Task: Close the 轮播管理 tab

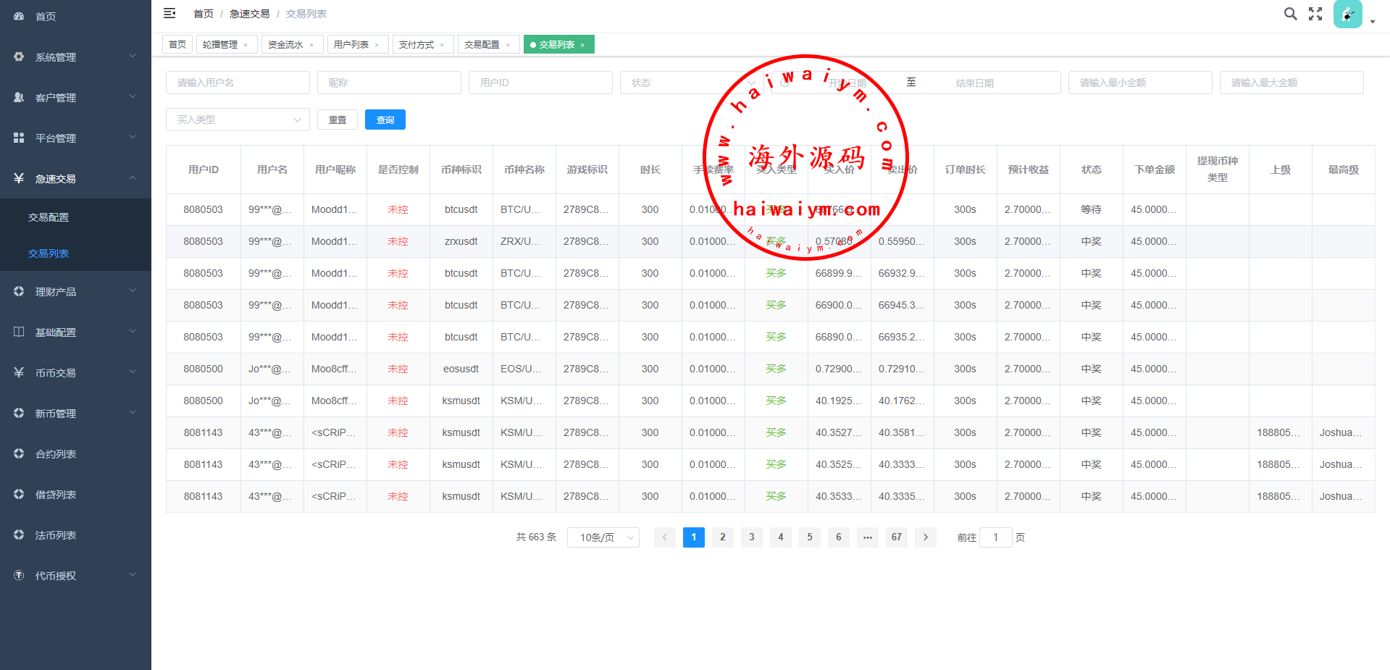Action: (x=246, y=45)
